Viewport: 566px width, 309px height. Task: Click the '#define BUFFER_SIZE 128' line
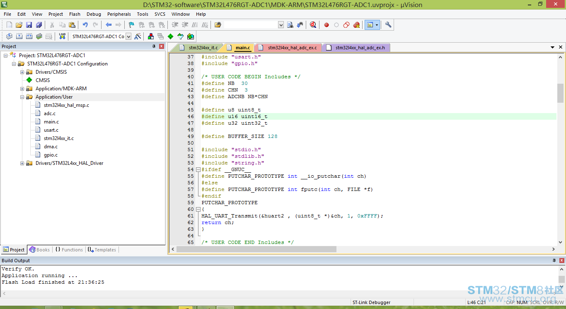pyautogui.click(x=239, y=136)
